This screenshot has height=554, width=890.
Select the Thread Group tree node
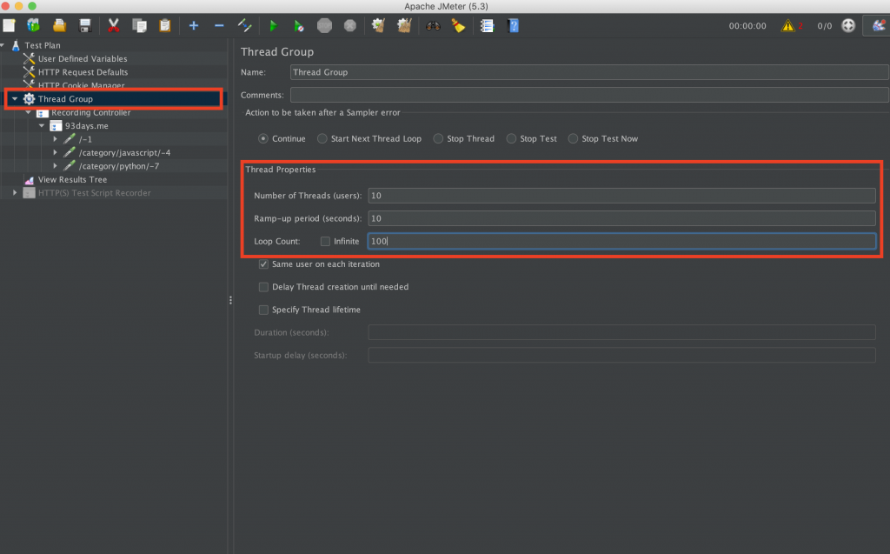coord(65,99)
